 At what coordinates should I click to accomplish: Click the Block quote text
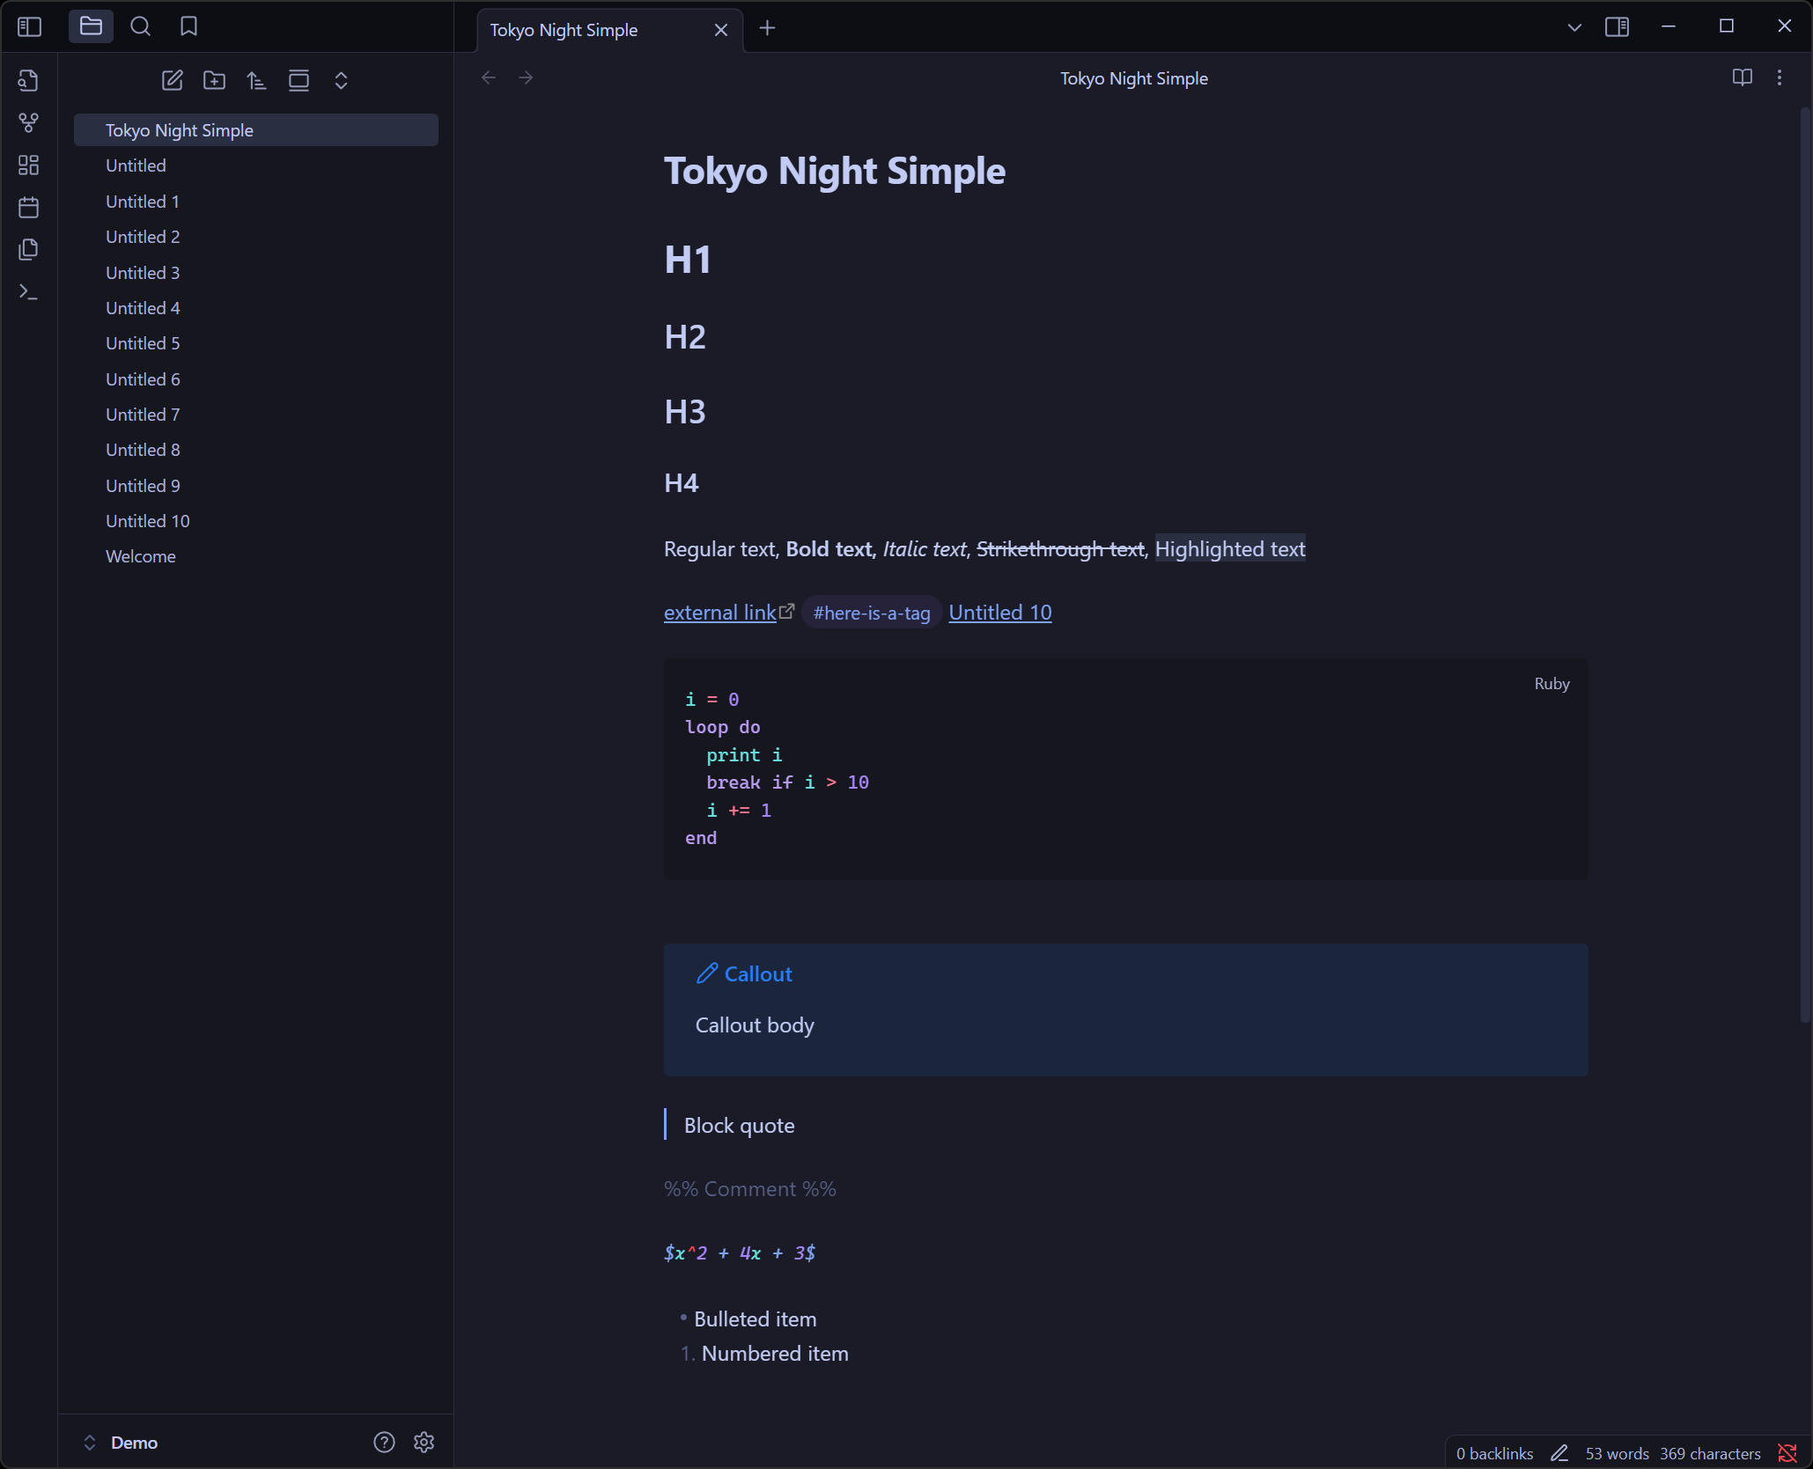[740, 1126]
